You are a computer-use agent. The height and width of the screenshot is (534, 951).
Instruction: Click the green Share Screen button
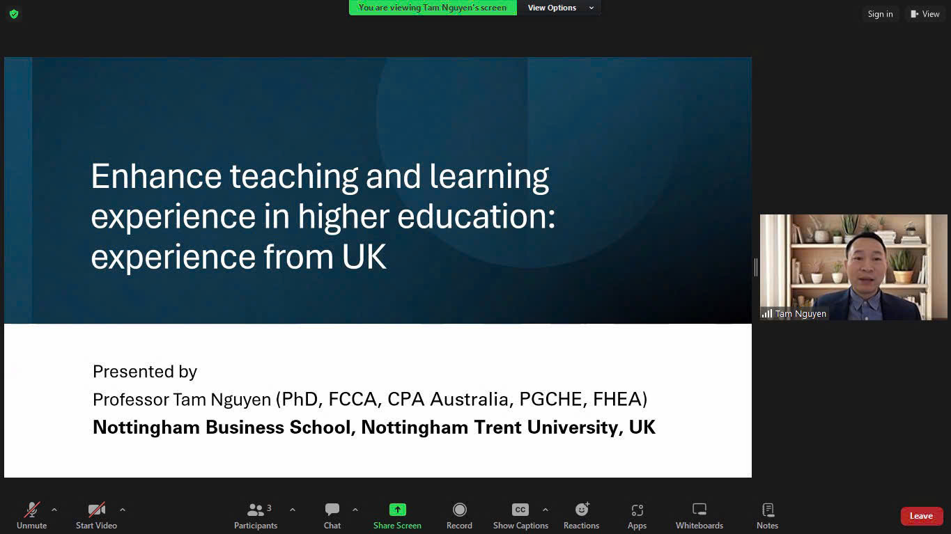click(x=397, y=516)
